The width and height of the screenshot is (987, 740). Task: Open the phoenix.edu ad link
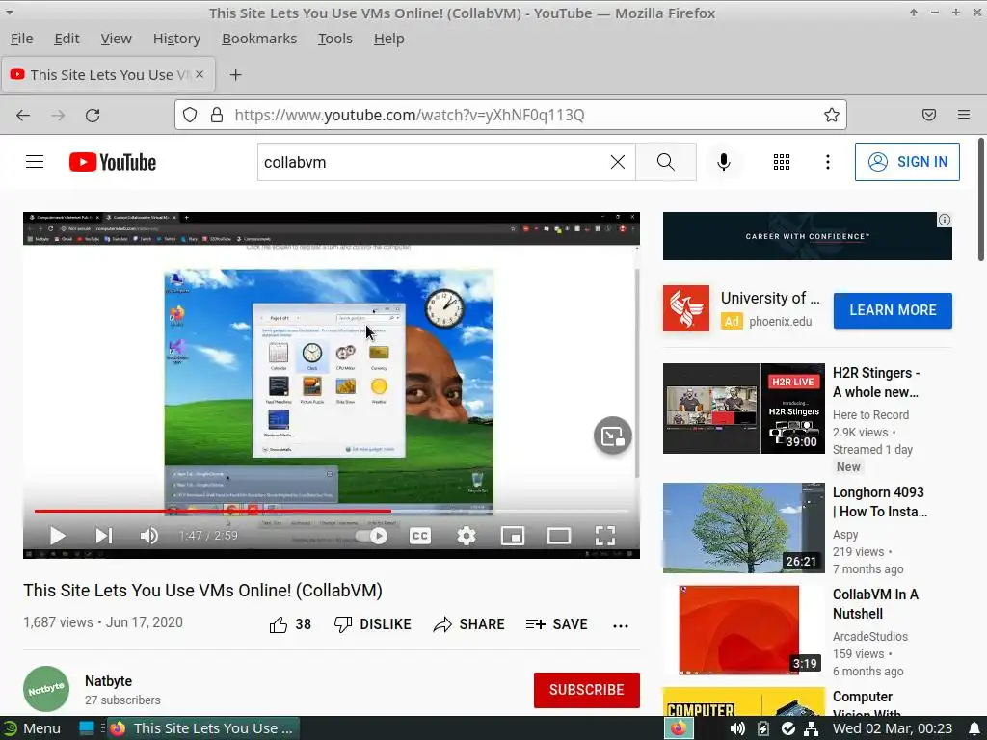pos(780,322)
